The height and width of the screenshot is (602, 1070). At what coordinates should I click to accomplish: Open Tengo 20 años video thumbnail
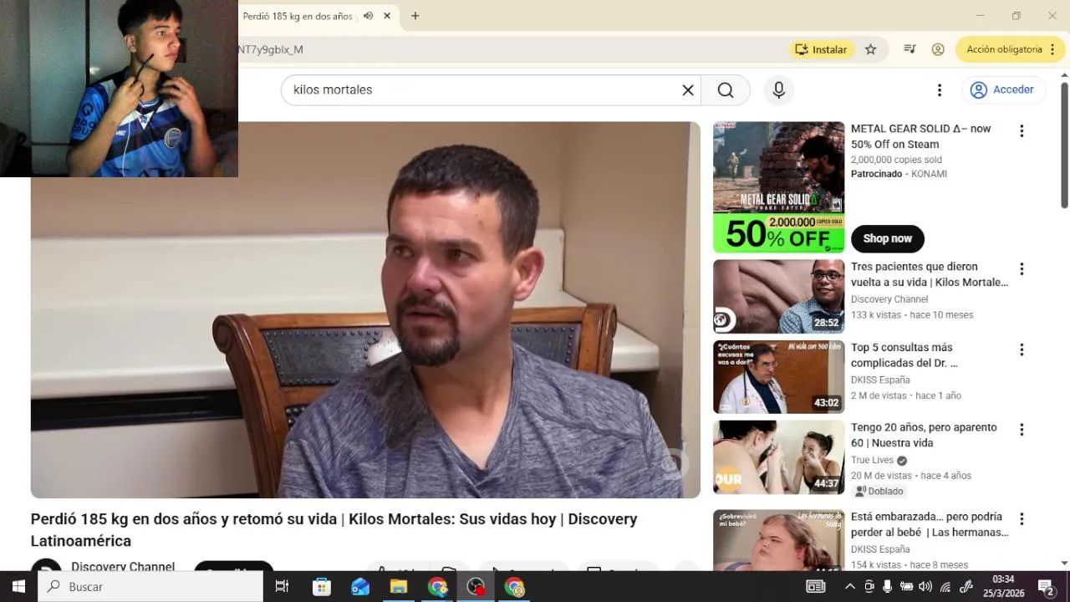point(779,457)
